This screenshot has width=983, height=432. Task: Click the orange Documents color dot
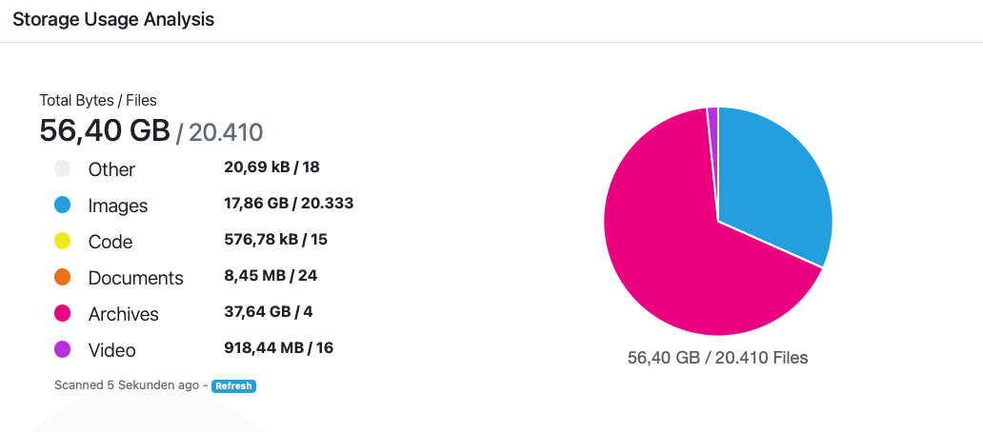pyautogui.click(x=63, y=278)
